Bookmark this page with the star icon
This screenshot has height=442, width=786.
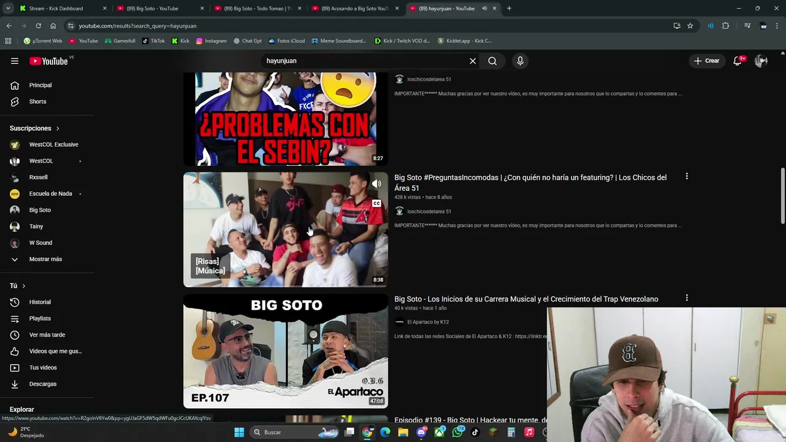click(690, 26)
